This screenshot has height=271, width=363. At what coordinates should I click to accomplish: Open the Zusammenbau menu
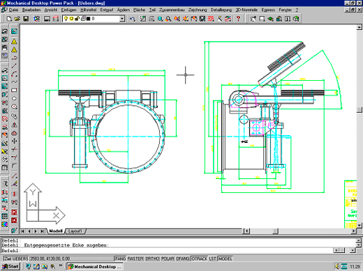172,10
